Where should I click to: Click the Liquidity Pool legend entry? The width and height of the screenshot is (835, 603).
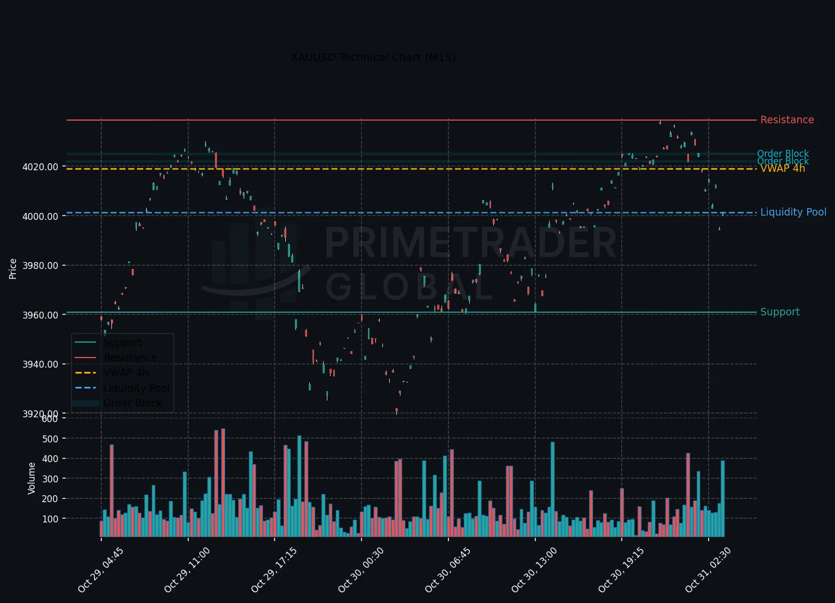137,388
